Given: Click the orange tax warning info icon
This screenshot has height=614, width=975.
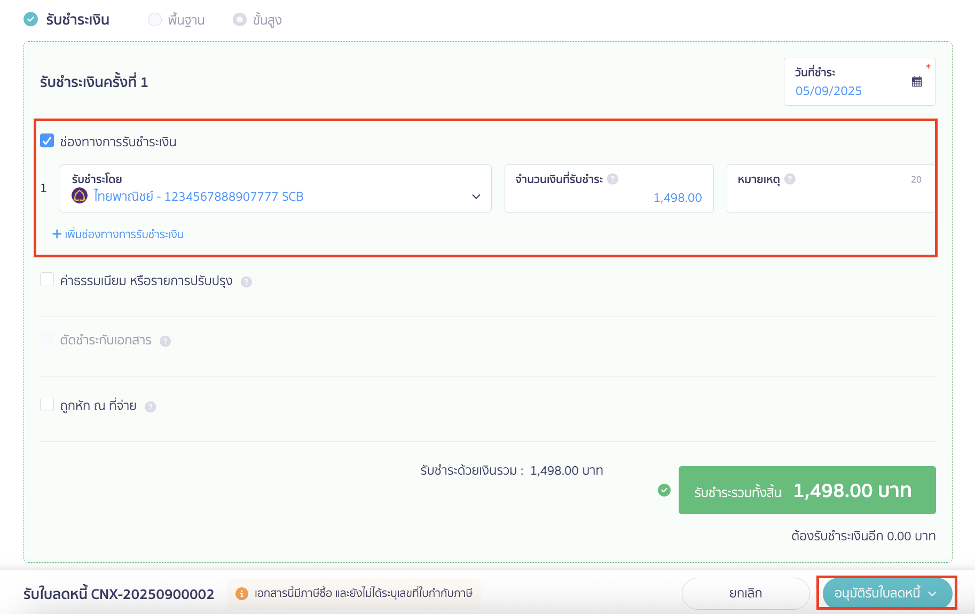Looking at the screenshot, I should coord(241,594).
